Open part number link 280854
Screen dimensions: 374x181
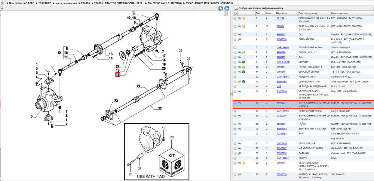[x=280, y=26]
